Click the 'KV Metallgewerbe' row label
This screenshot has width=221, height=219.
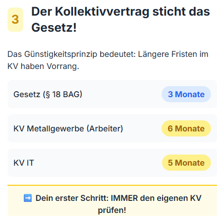coord(49,128)
